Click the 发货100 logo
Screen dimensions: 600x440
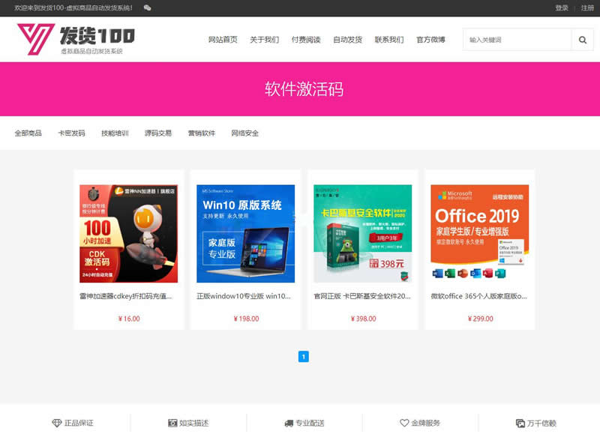(x=76, y=39)
